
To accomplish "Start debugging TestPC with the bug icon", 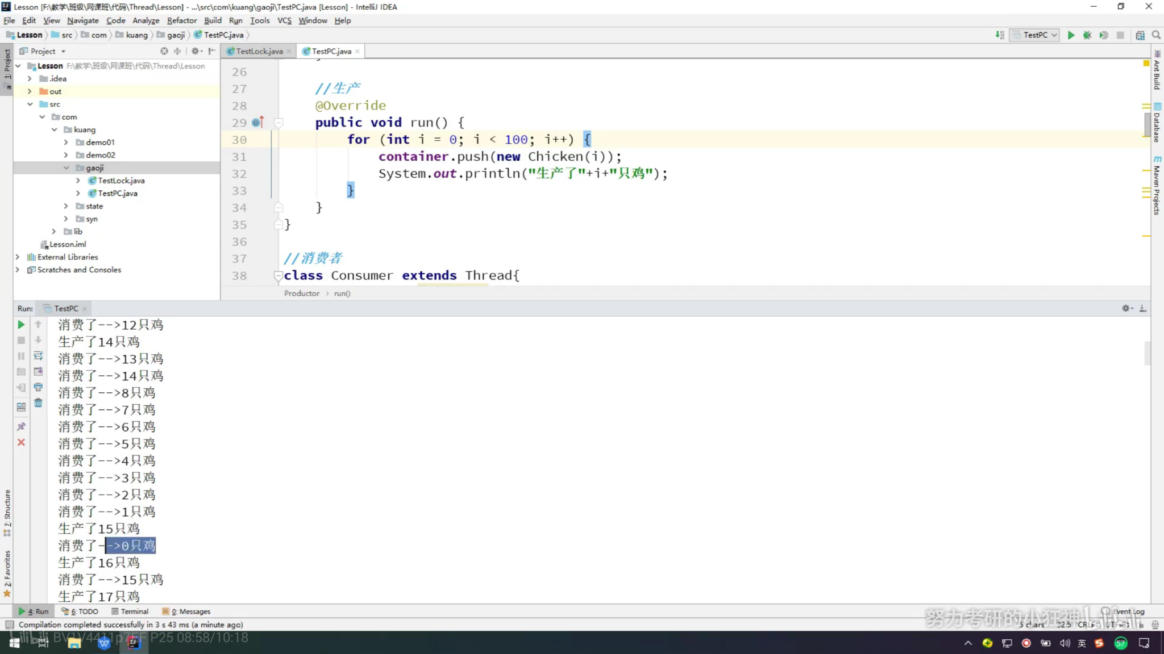I will click(x=1087, y=35).
